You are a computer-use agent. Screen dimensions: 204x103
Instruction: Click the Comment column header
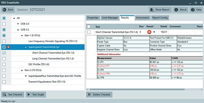(x=175, y=26)
